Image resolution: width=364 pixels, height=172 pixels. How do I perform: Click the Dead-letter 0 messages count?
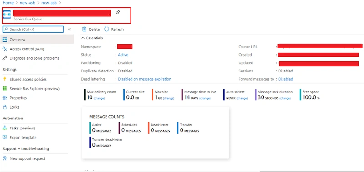coord(160,130)
